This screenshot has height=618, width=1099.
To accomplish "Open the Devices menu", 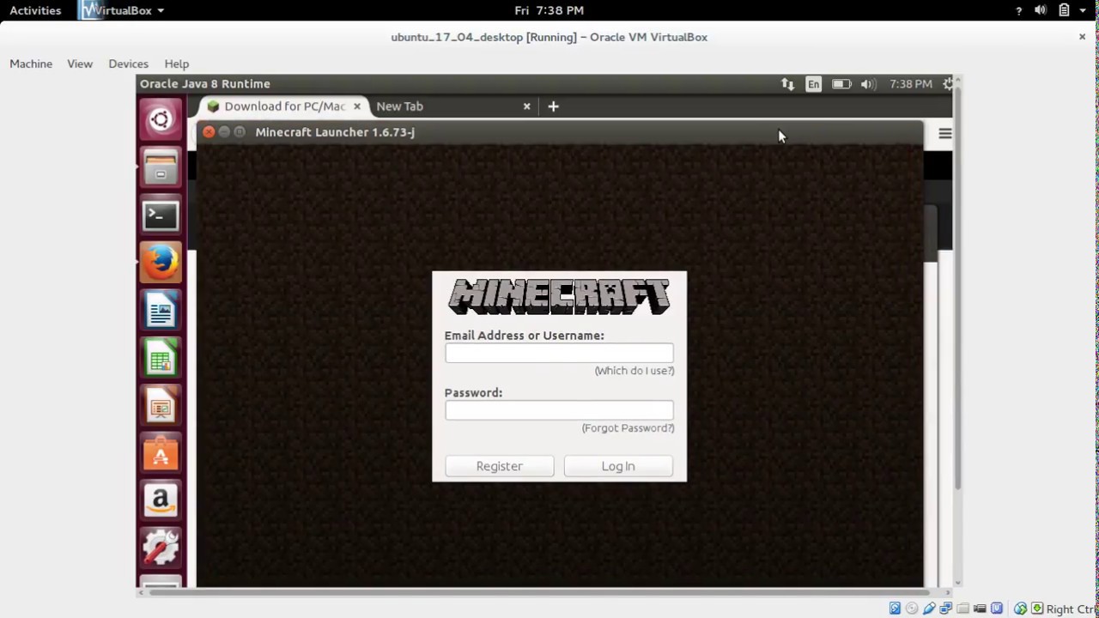I will click(128, 64).
